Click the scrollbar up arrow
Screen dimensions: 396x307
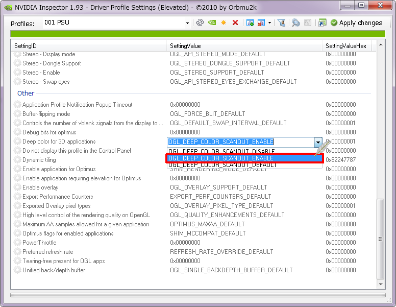pyautogui.click(x=381, y=45)
